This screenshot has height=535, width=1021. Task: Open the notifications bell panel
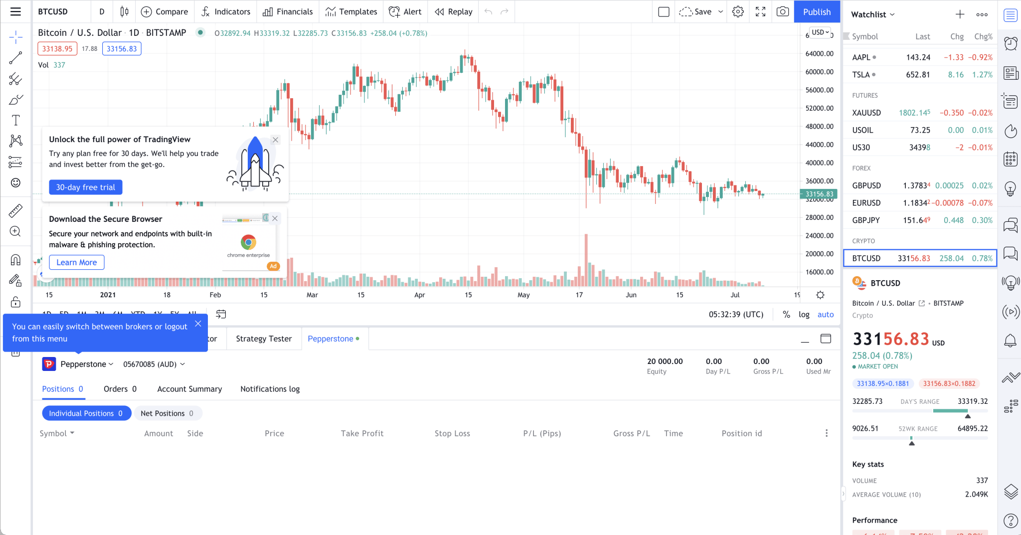1011,341
